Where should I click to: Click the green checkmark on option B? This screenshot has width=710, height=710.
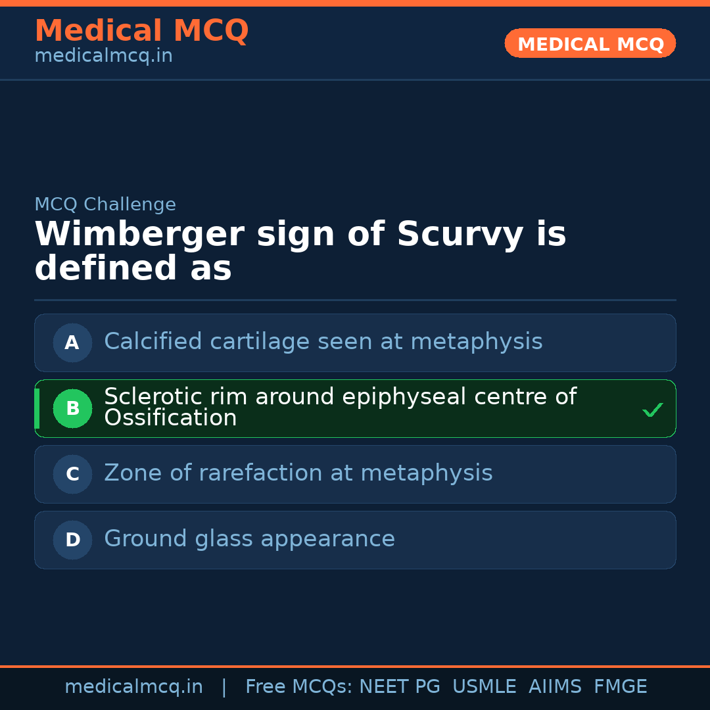click(652, 410)
